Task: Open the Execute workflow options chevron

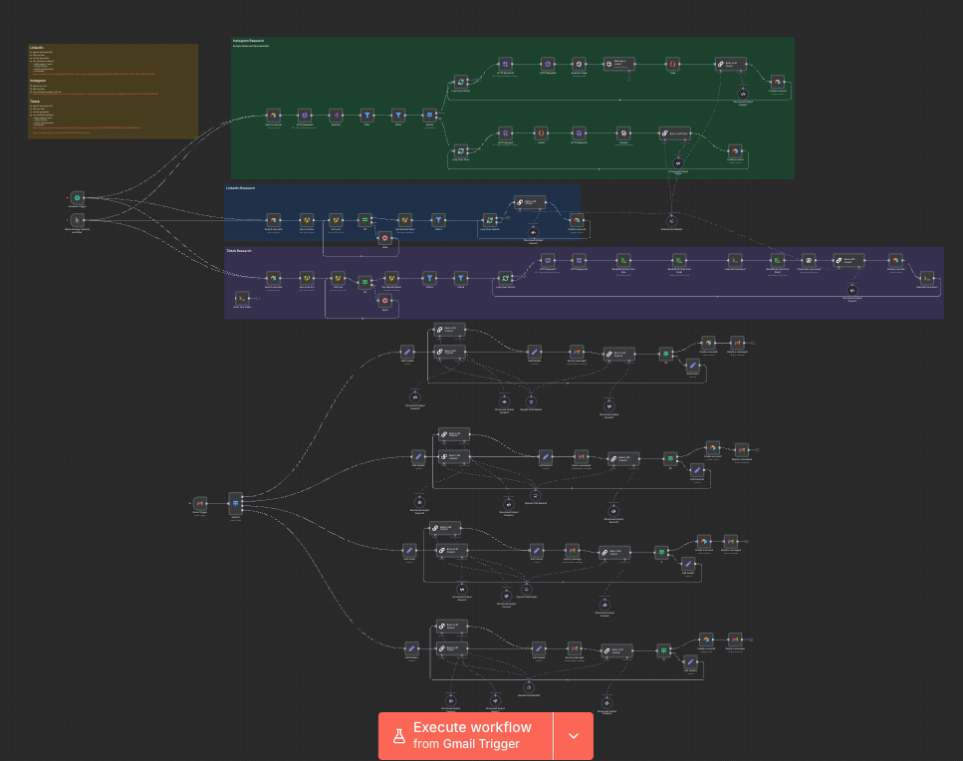Action: (574, 735)
